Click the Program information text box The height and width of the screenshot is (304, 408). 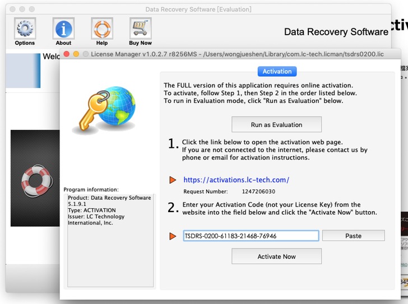(110, 240)
